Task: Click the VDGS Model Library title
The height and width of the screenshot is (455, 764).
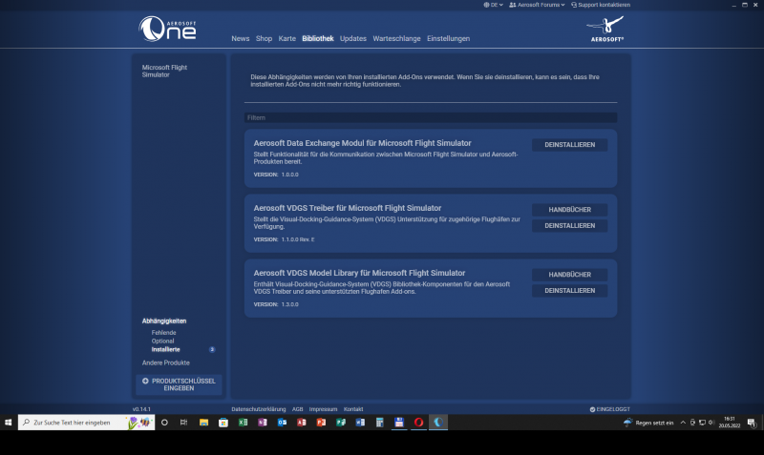Action: [359, 273]
